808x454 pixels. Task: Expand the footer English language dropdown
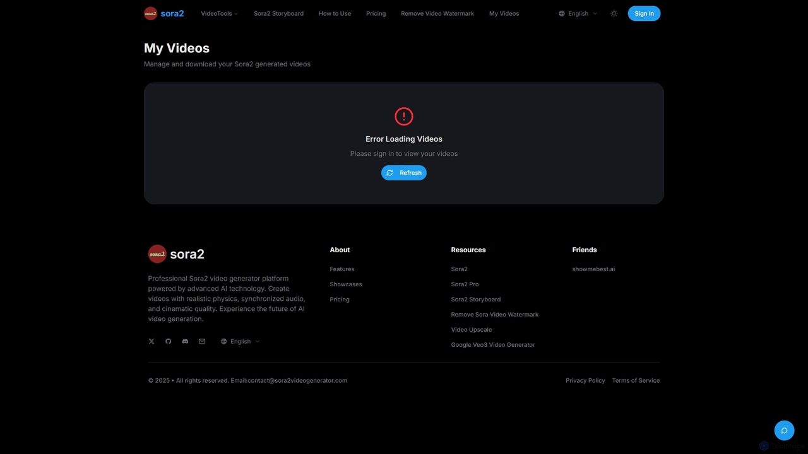pyautogui.click(x=240, y=341)
